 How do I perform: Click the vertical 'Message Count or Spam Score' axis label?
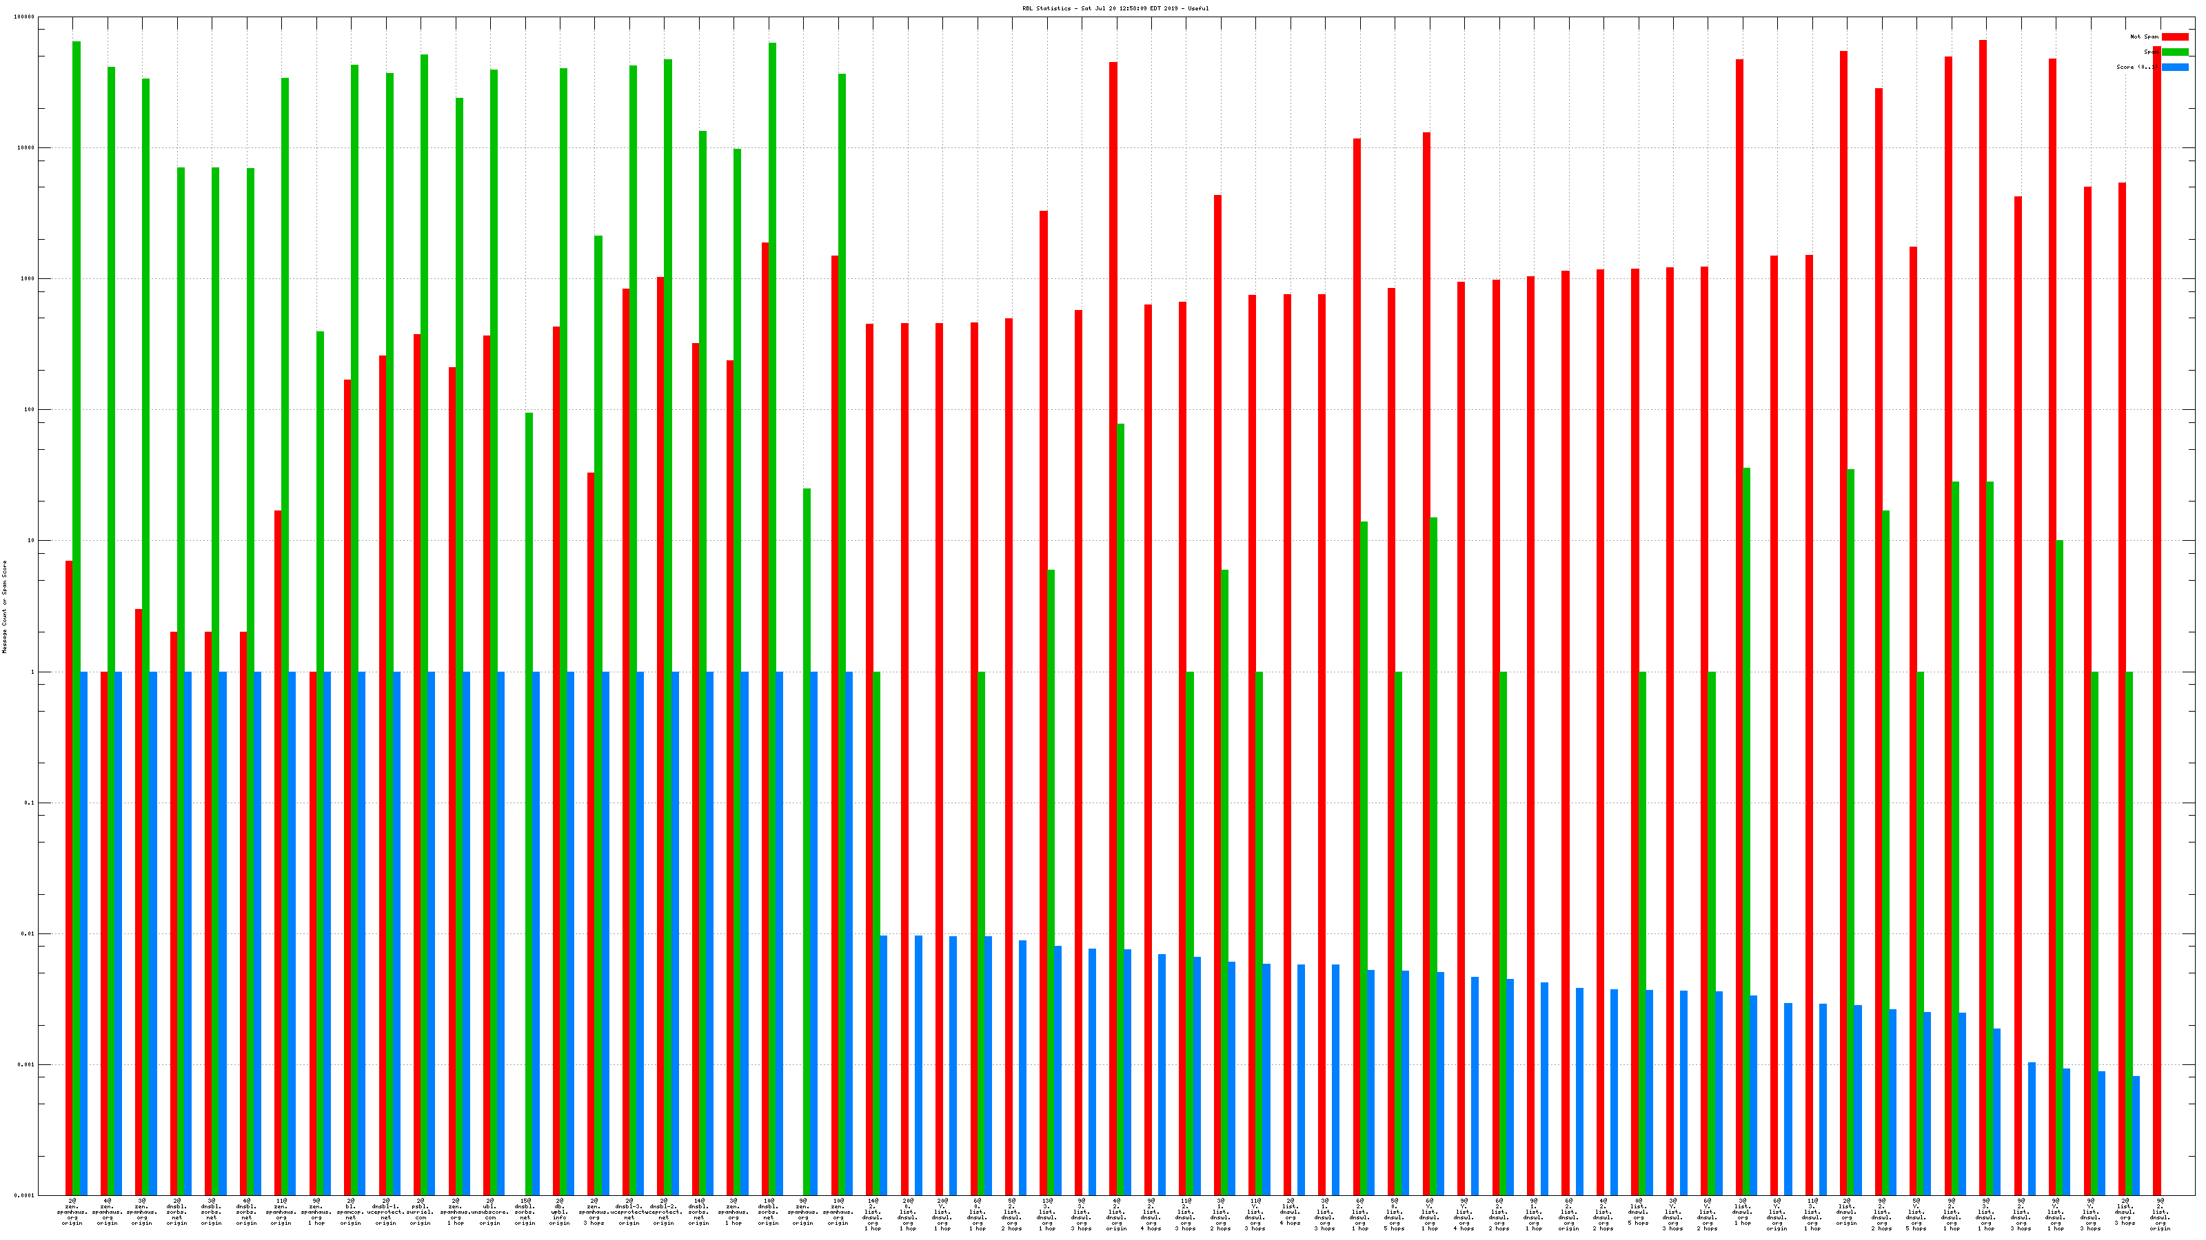4,606
